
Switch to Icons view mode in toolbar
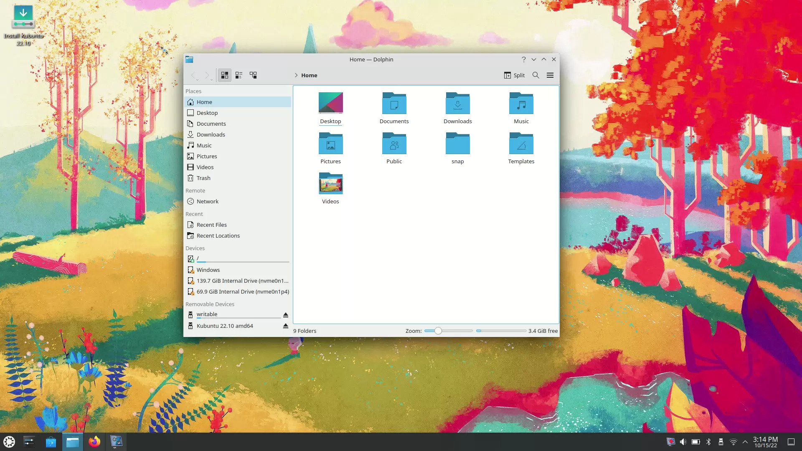point(225,75)
